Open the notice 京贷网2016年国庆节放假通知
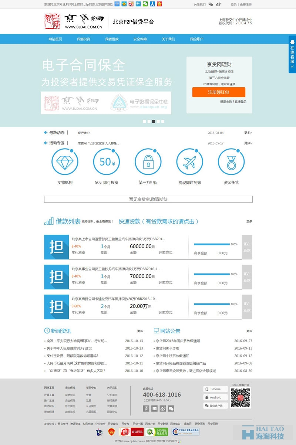296x445 pixels. (178, 341)
